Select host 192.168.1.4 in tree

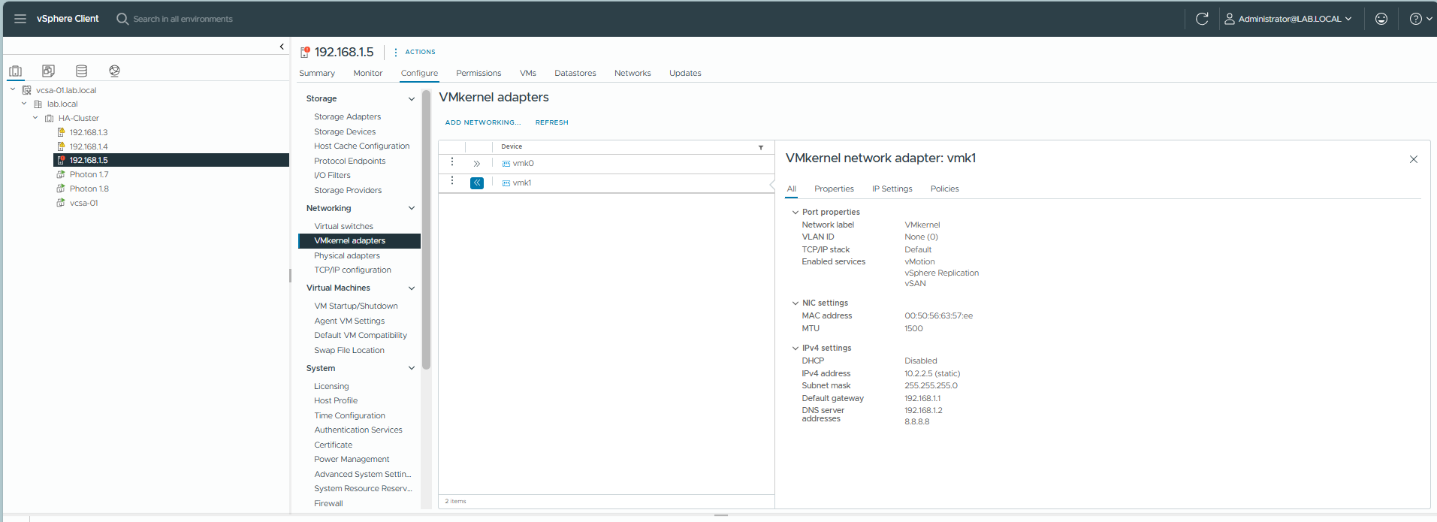point(89,146)
